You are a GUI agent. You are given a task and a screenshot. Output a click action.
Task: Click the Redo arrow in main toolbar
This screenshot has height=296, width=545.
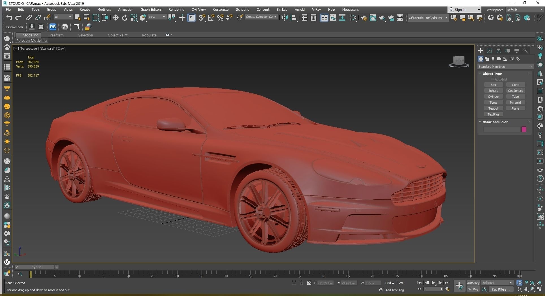[18, 18]
